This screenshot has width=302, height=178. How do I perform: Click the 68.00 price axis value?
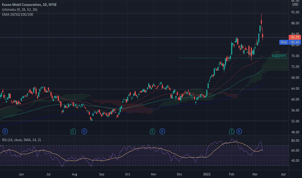(295, 78)
